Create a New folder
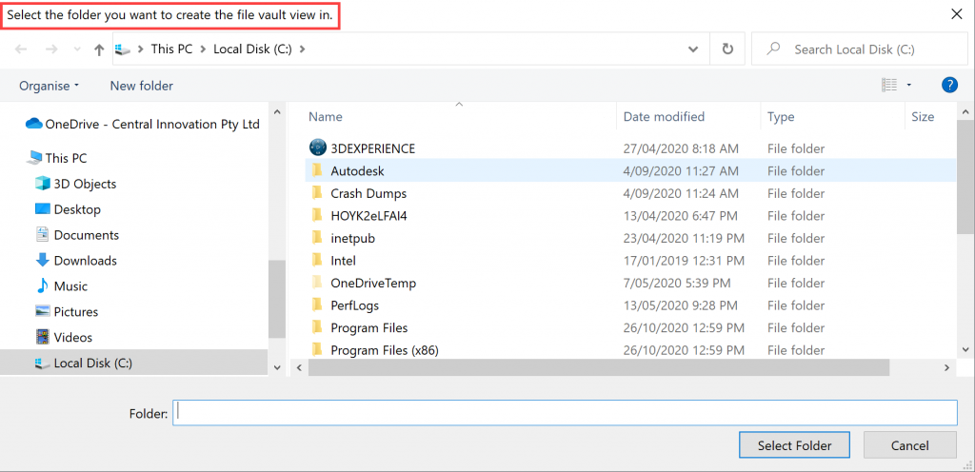Image resolution: width=975 pixels, height=472 pixels. point(141,86)
